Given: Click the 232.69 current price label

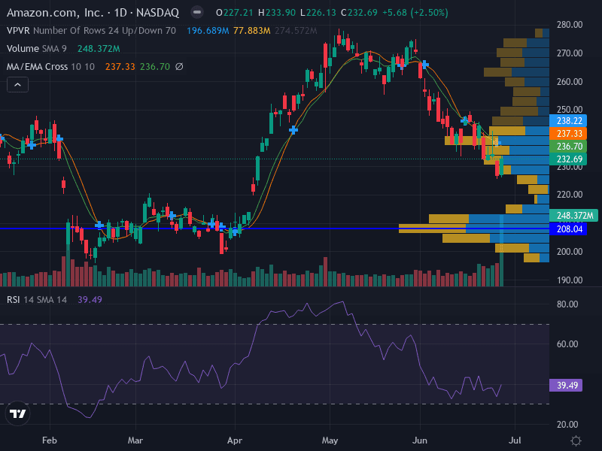Looking at the screenshot, I should 568,159.
